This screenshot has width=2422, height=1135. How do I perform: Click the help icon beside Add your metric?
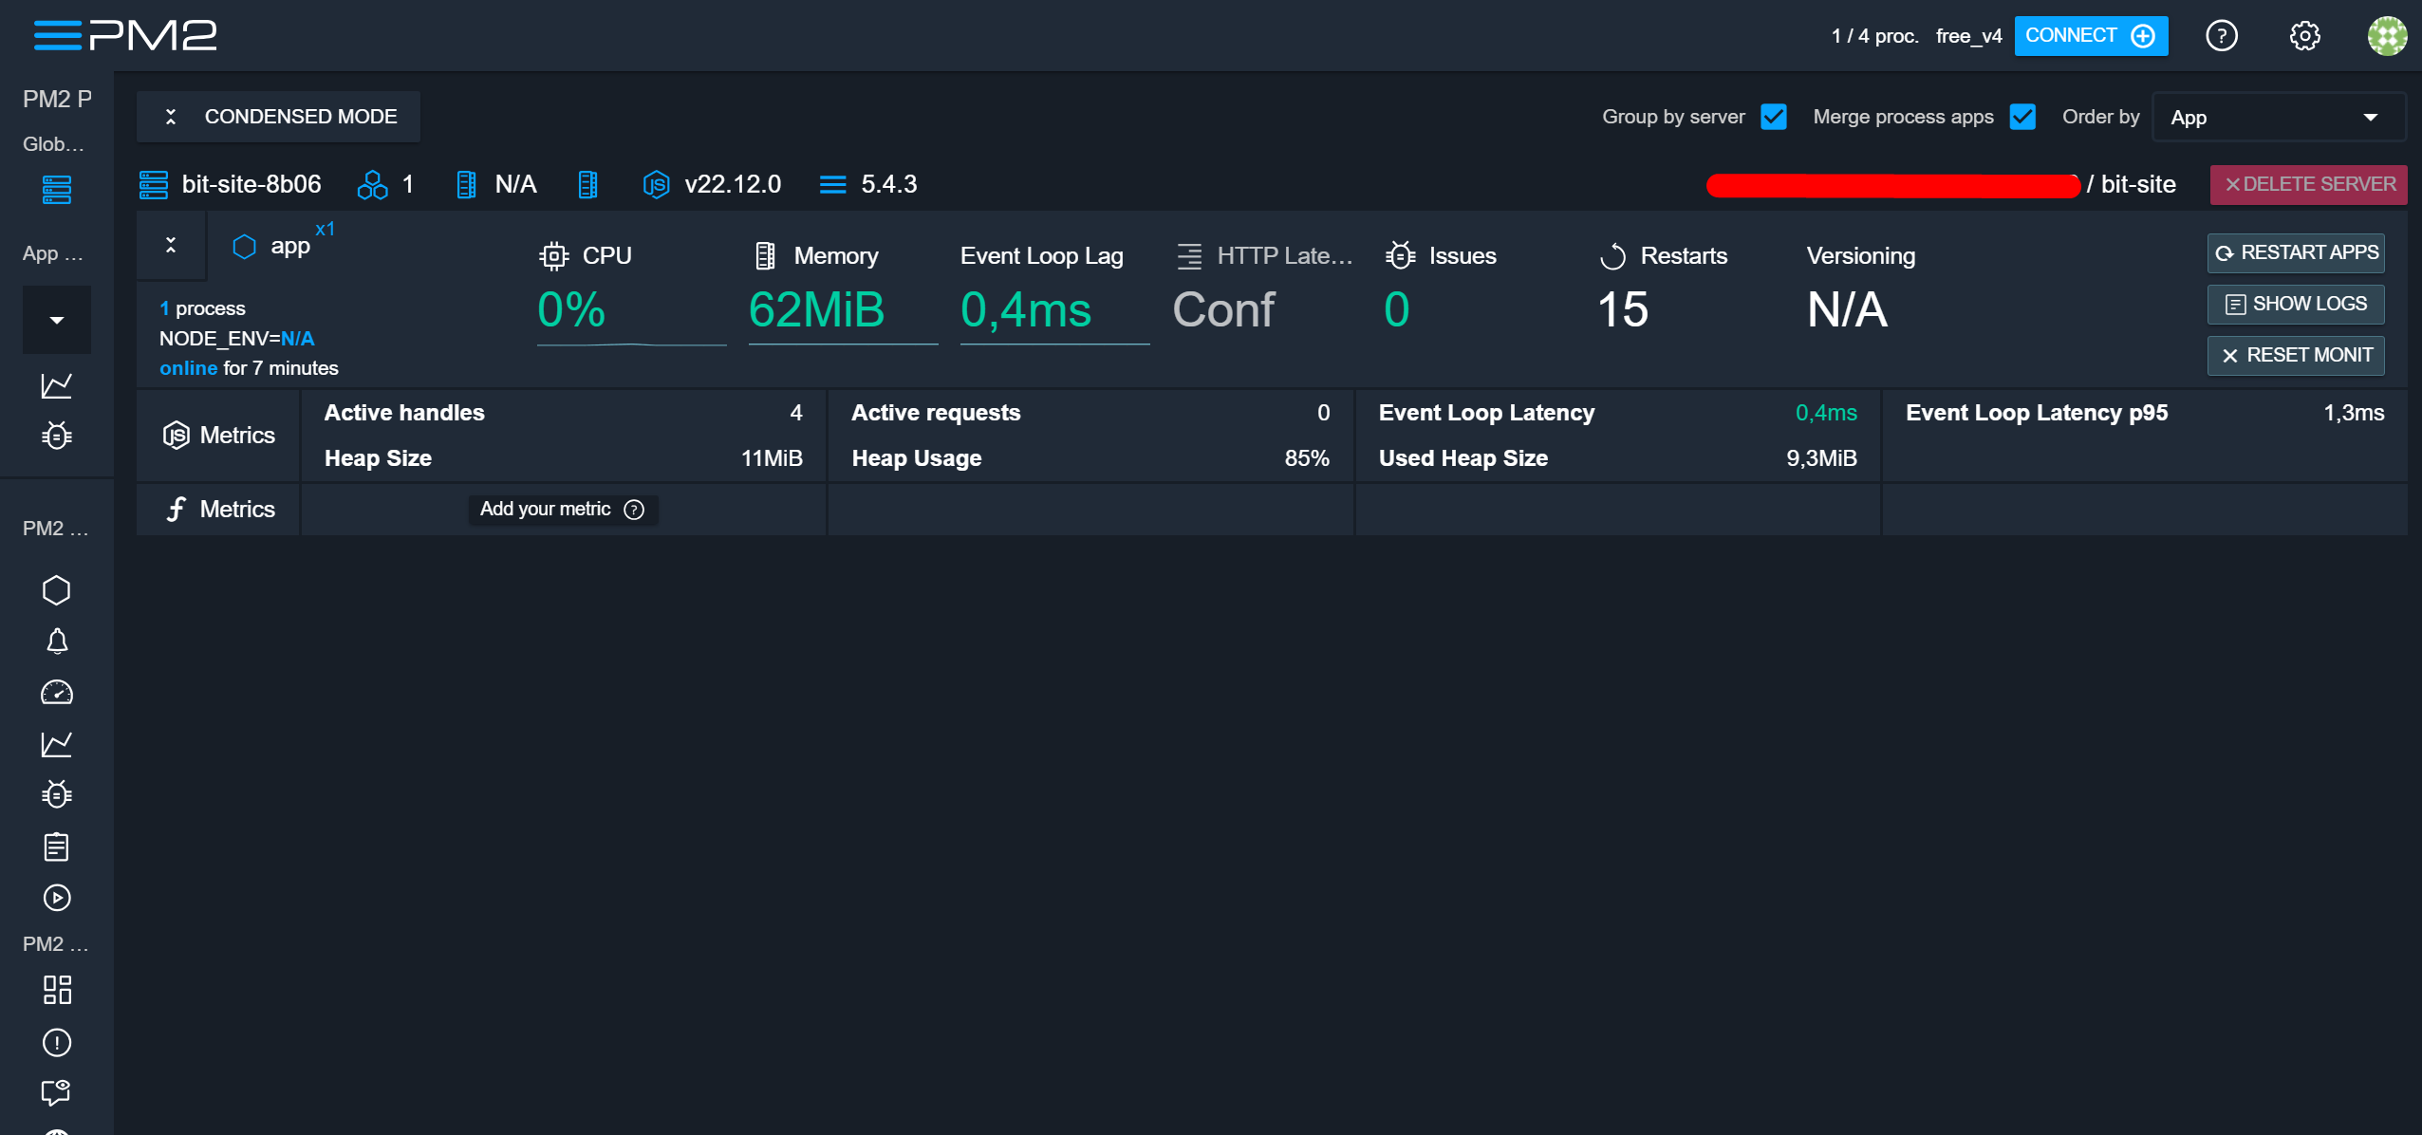[634, 510]
